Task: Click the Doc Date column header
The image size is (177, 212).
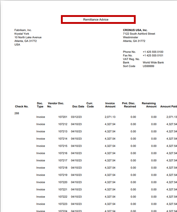Action: click(x=78, y=107)
